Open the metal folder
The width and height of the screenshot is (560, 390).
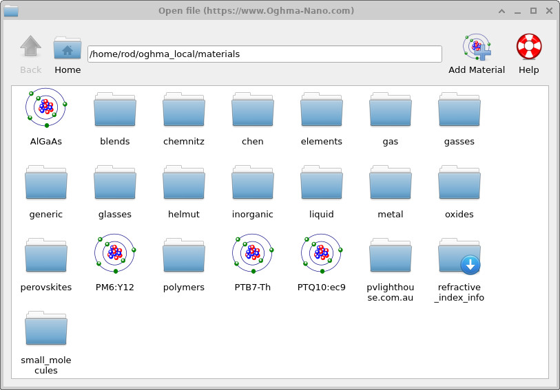pyautogui.click(x=391, y=183)
